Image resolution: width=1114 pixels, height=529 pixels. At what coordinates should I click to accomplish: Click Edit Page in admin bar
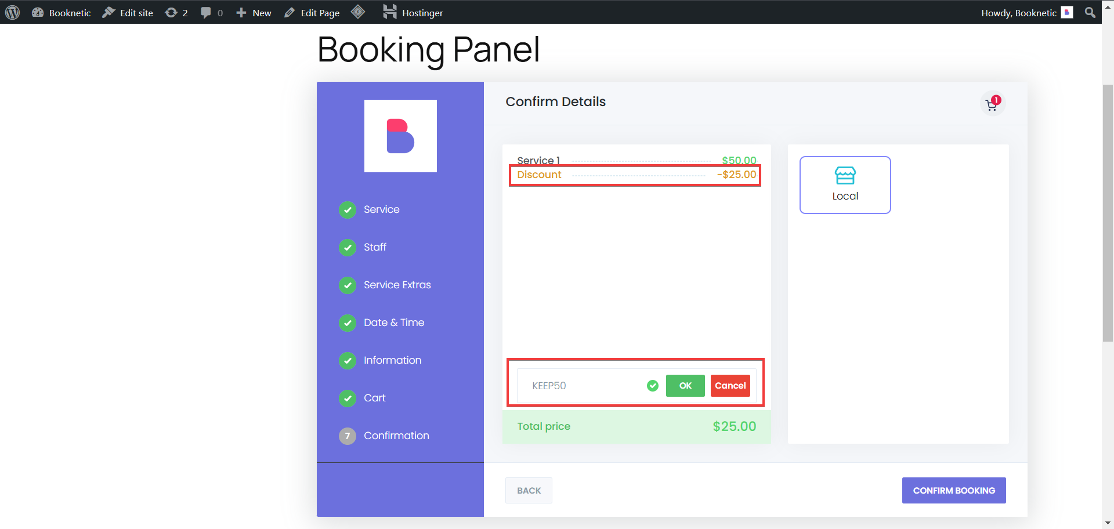tap(312, 12)
